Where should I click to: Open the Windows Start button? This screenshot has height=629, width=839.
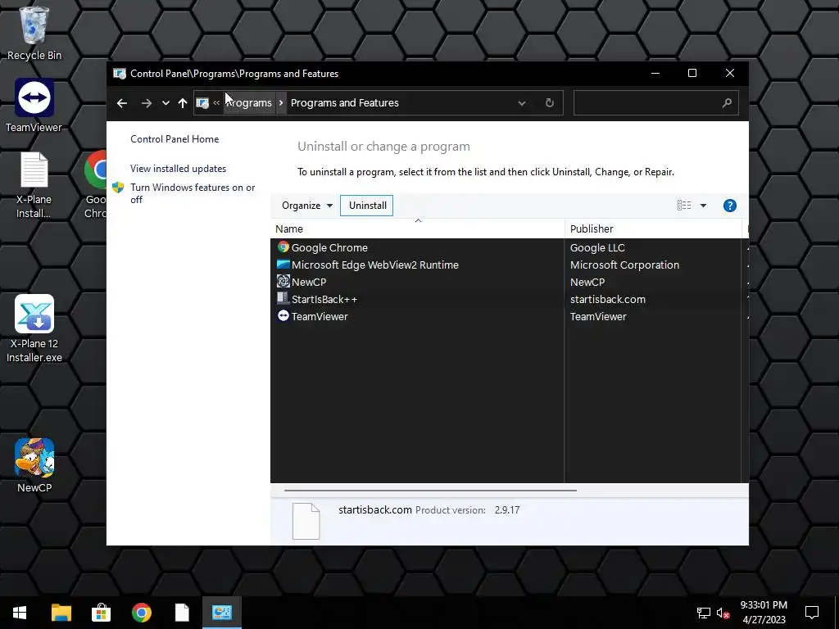[20, 613]
